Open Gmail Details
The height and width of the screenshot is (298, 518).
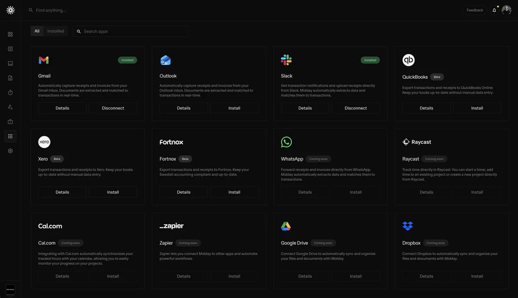62,108
